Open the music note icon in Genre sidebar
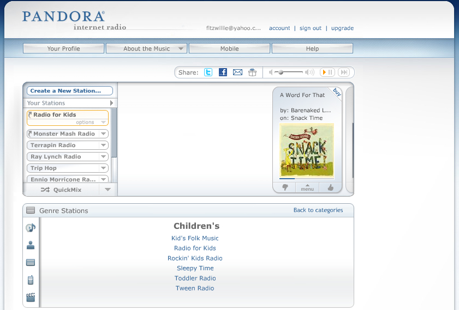The image size is (459, 310). coord(31,228)
